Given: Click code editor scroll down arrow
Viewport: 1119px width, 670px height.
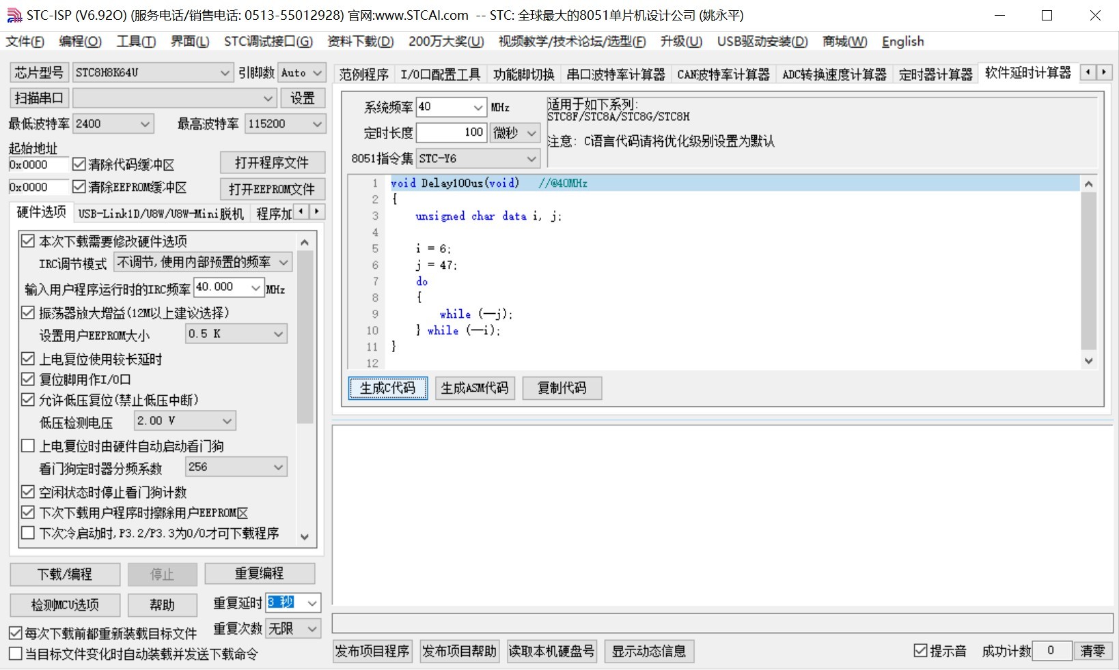Looking at the screenshot, I should point(1089,361).
